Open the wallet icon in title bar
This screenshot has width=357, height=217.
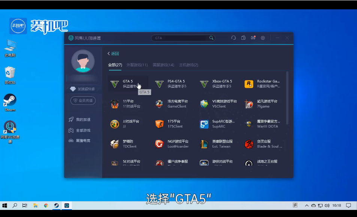point(243,38)
